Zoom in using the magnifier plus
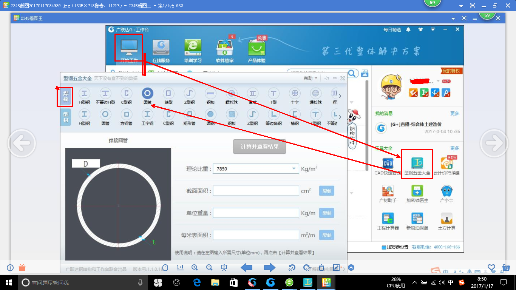The width and height of the screenshot is (516, 290). pyautogui.click(x=195, y=267)
